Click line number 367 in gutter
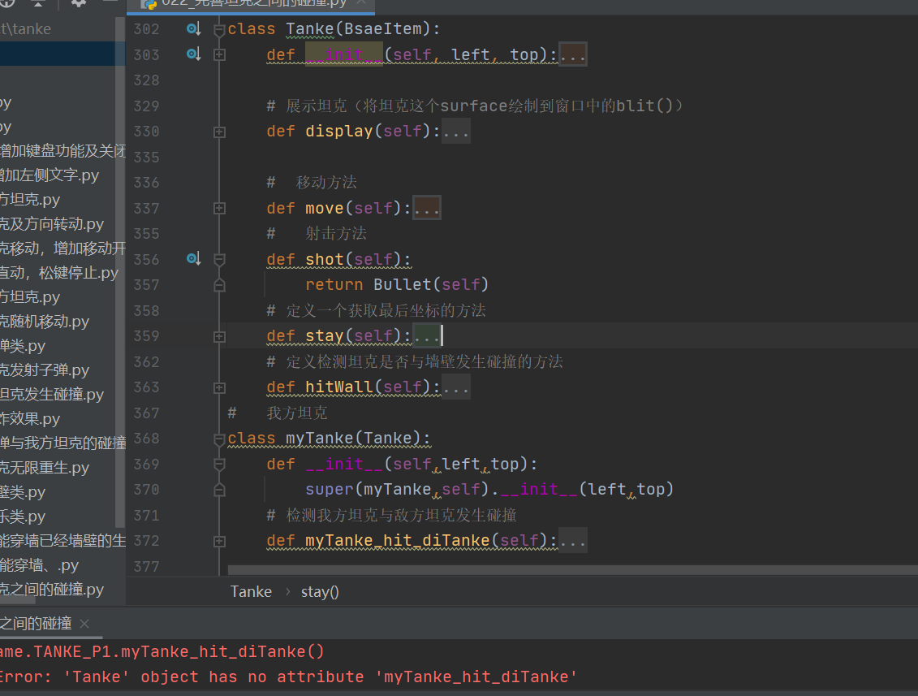This screenshot has width=918, height=696. (x=146, y=413)
